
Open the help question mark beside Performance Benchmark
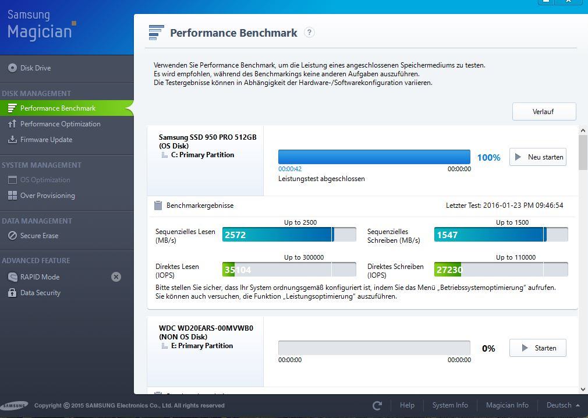coord(309,33)
